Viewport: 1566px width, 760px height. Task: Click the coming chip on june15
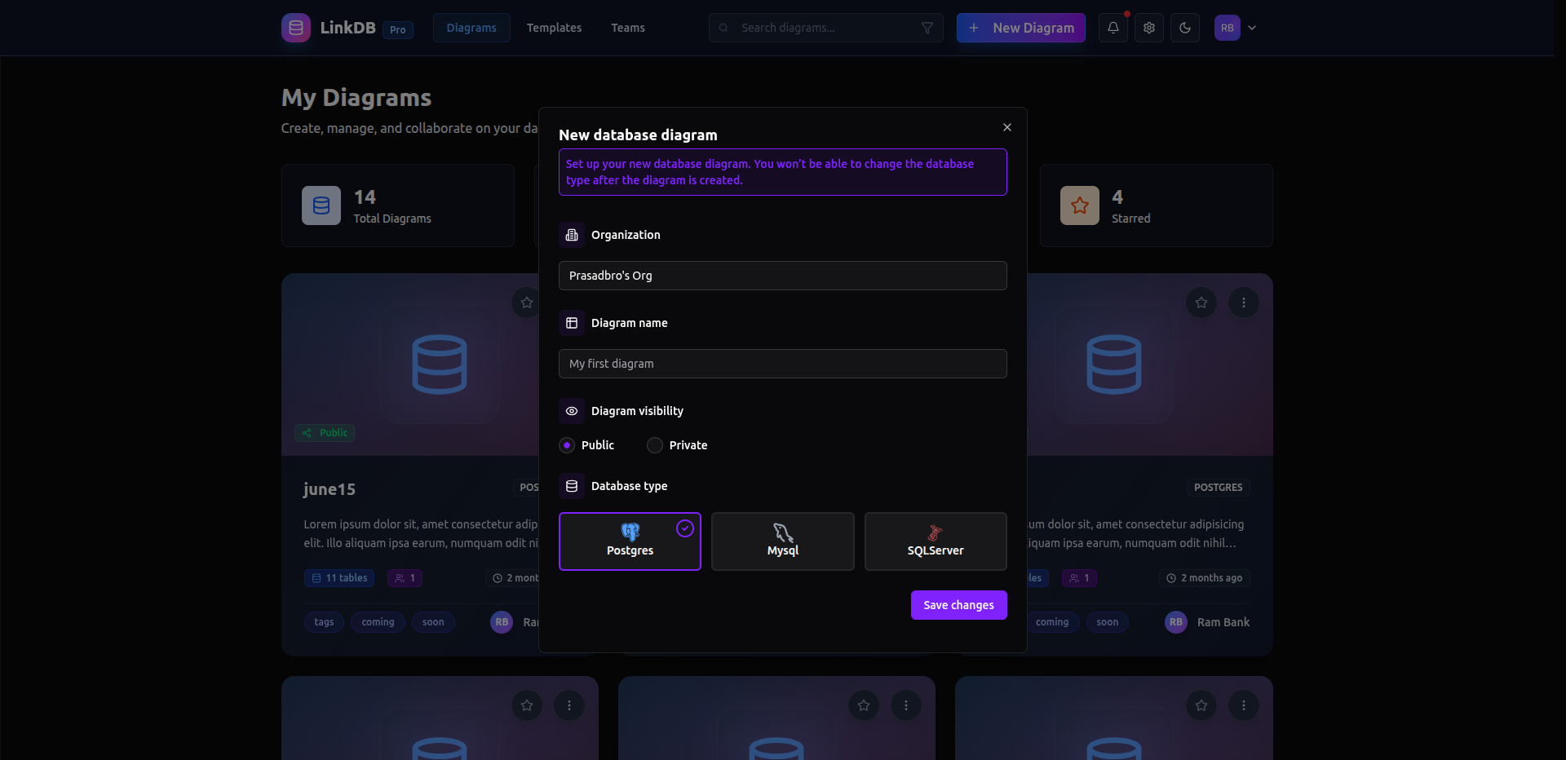(x=378, y=622)
